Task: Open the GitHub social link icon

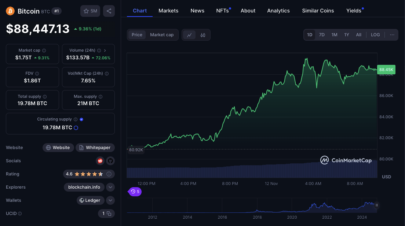Action: click(x=110, y=161)
